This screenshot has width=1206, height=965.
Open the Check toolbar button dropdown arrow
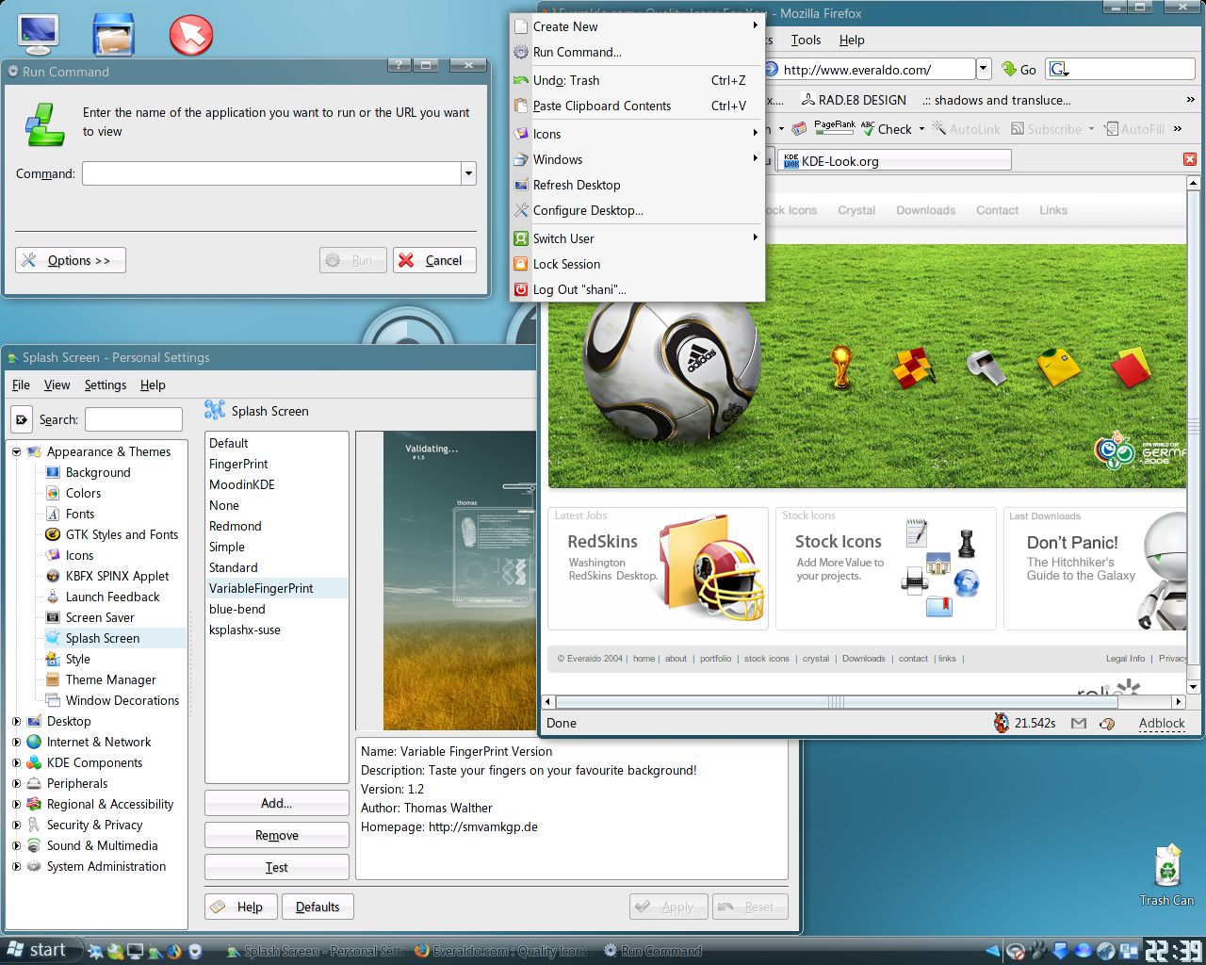(x=921, y=129)
